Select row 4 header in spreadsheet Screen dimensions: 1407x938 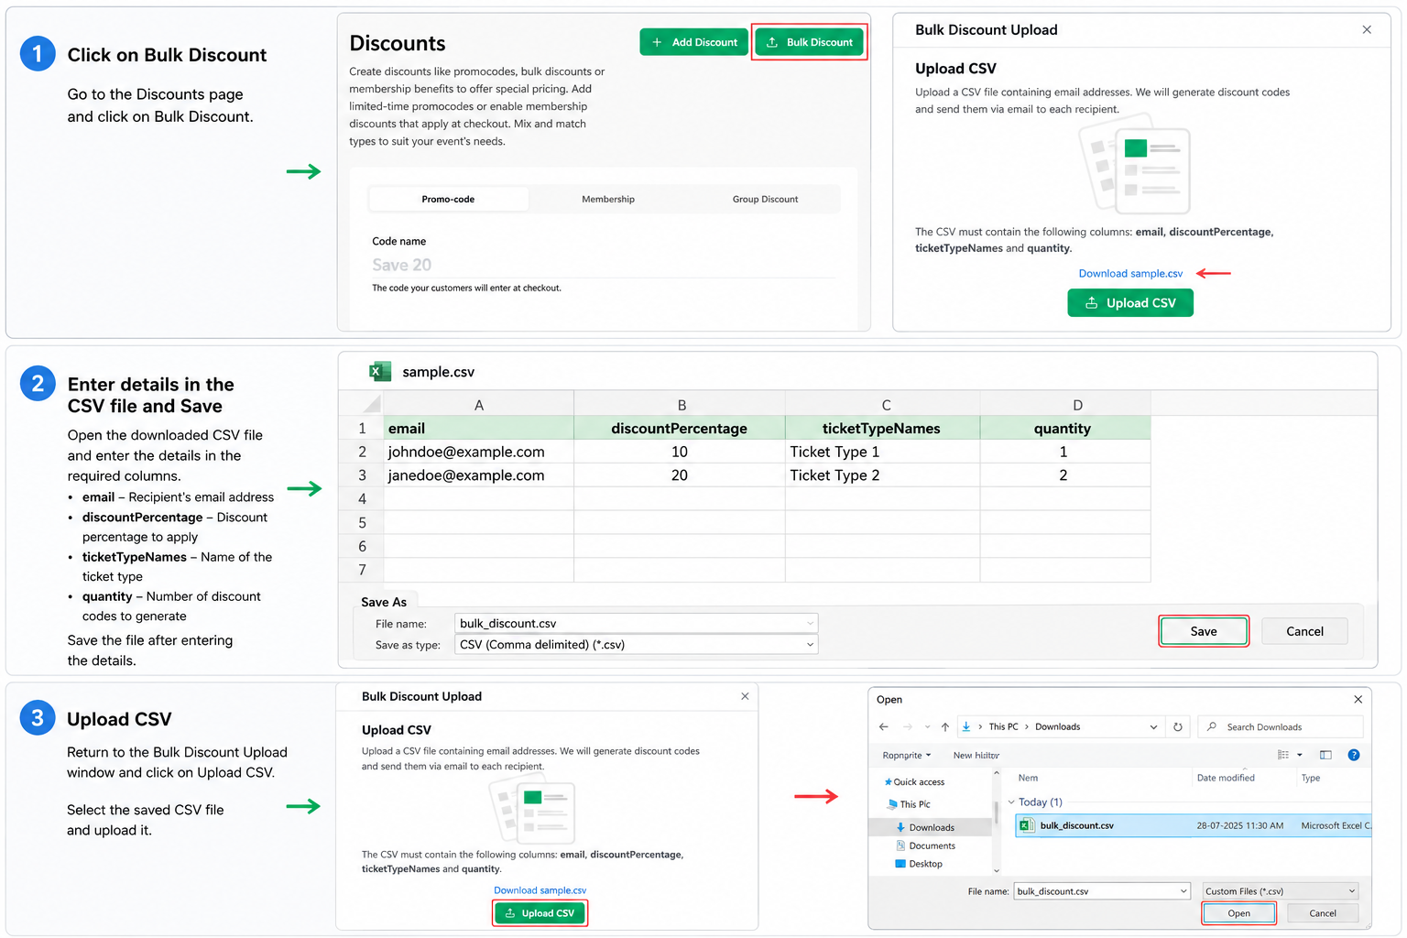point(362,498)
